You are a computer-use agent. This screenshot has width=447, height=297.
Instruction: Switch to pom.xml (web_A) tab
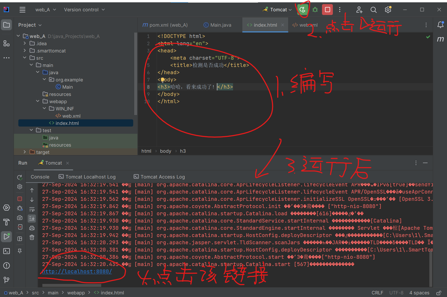[x=165, y=25]
